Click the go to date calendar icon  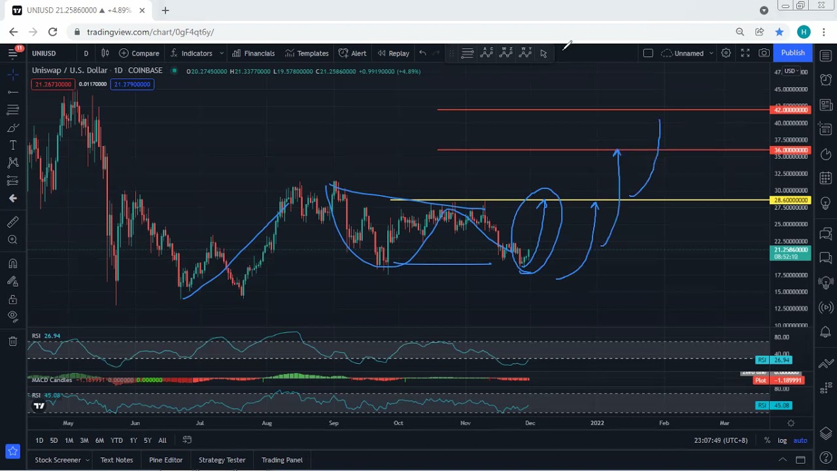coord(187,440)
